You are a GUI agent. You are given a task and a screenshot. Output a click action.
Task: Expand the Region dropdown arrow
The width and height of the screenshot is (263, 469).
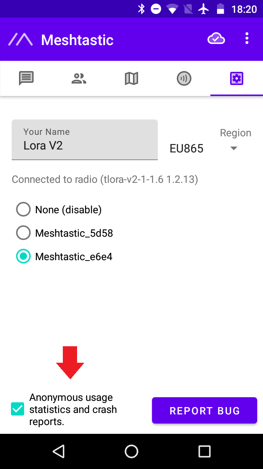point(234,148)
